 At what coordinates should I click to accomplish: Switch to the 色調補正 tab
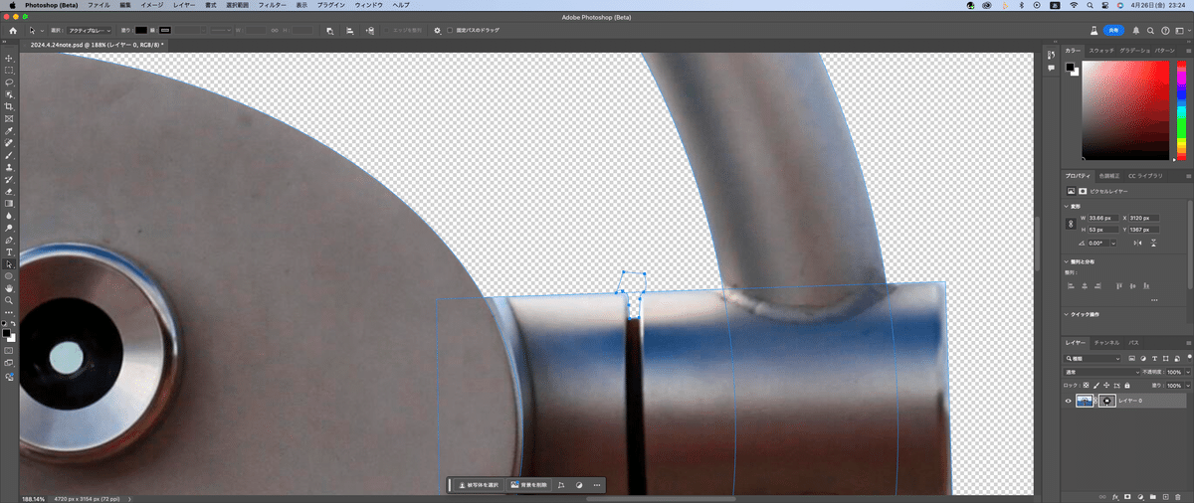point(1110,175)
